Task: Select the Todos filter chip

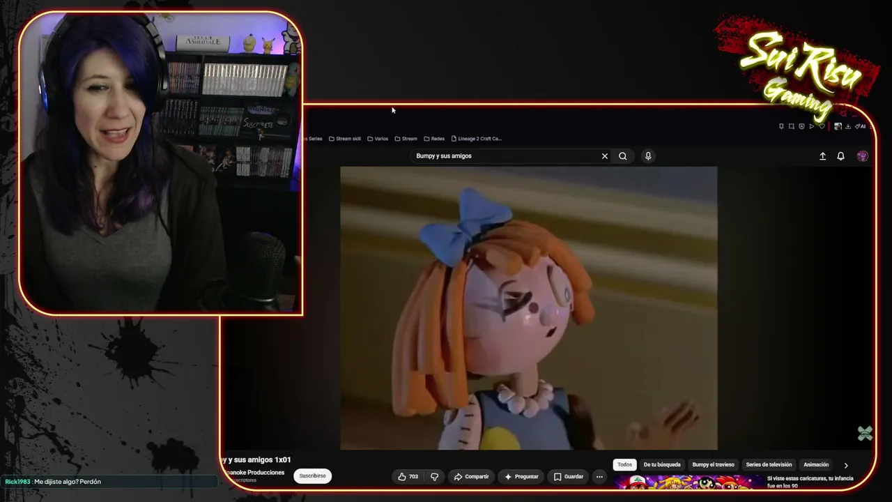Action: coord(624,464)
